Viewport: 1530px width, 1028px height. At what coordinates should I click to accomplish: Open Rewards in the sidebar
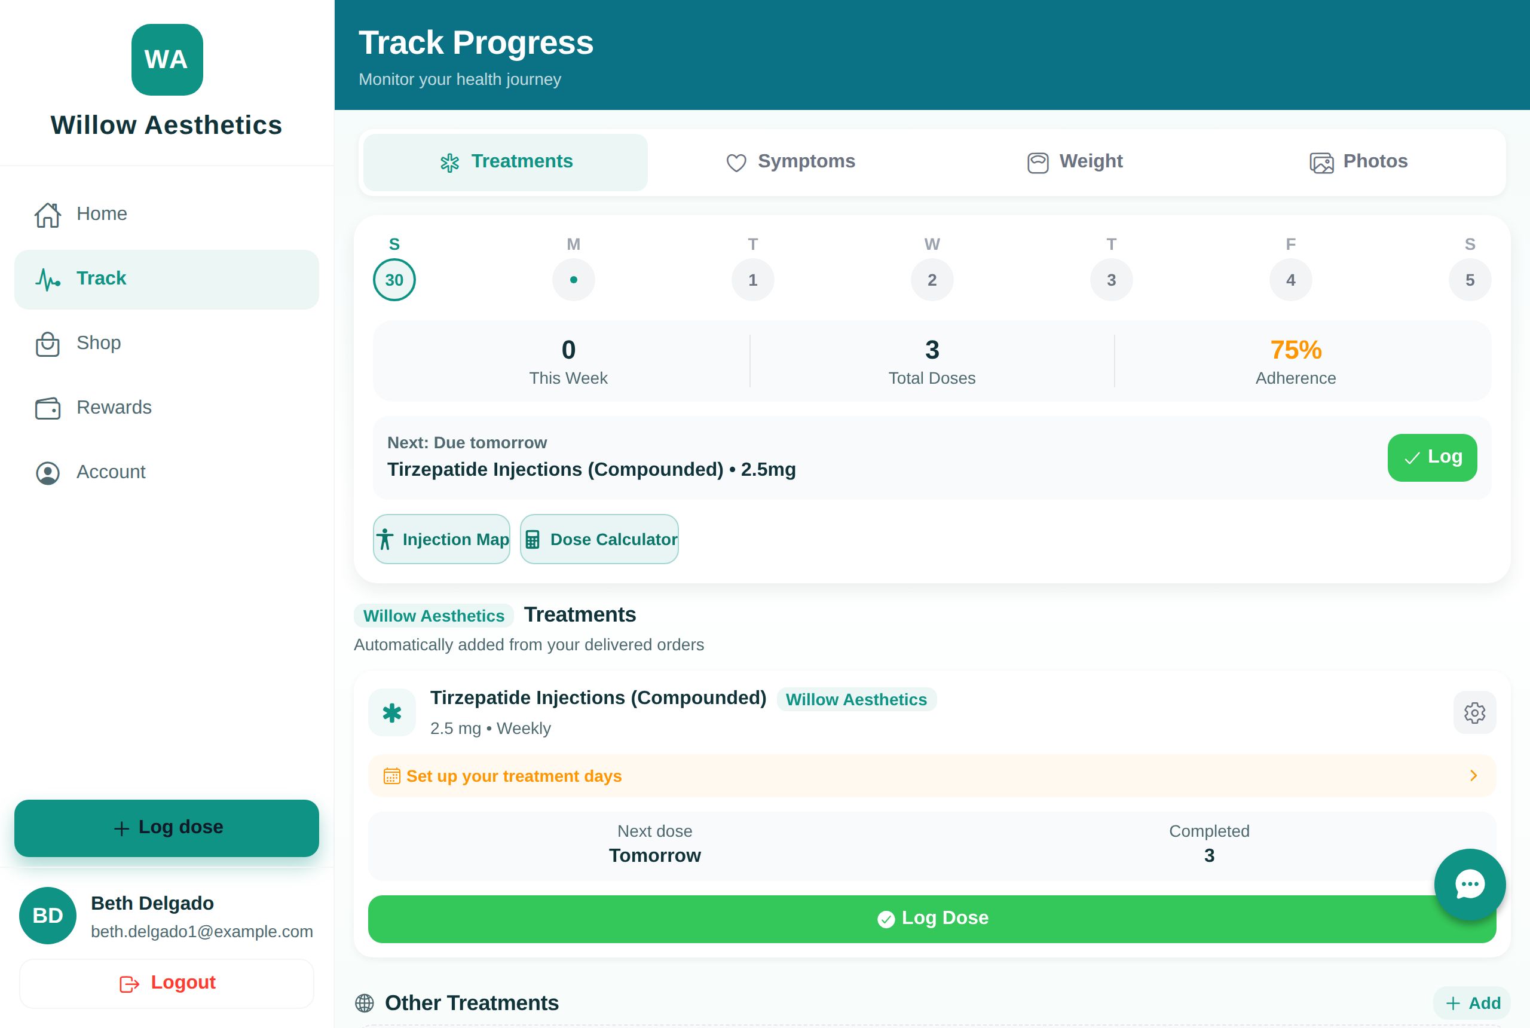pos(167,408)
